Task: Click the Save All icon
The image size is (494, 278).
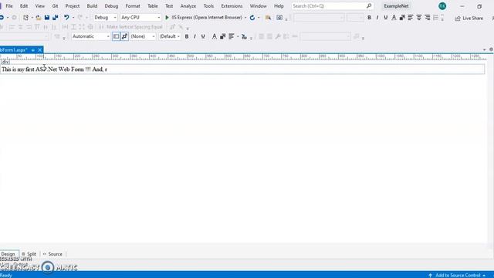Action: [56, 18]
